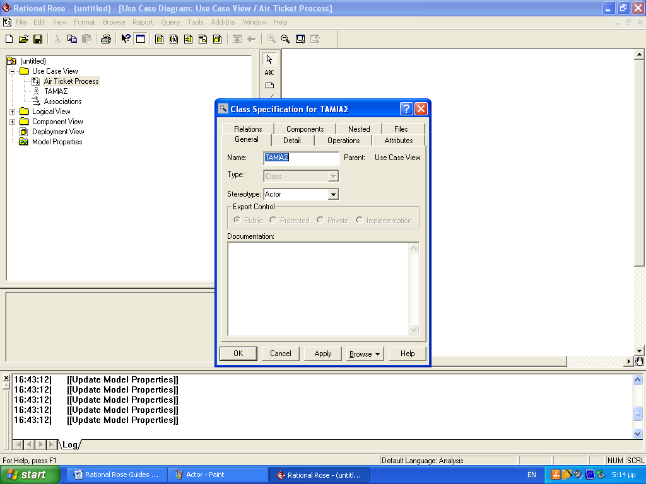Switch to the Relations tab
646x484 pixels.
pos(248,129)
